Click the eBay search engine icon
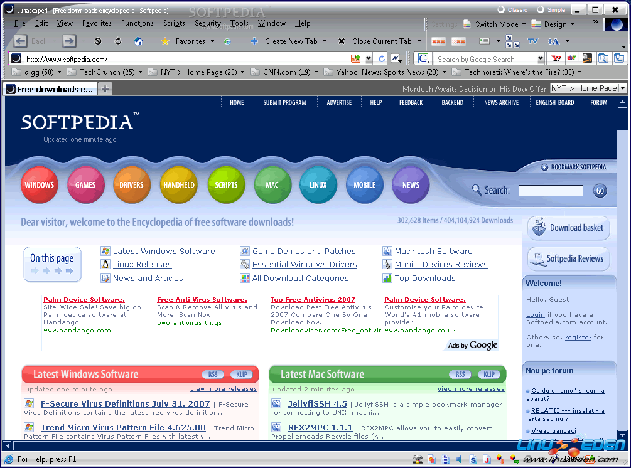The width and height of the screenshot is (631, 468). (x=571, y=58)
